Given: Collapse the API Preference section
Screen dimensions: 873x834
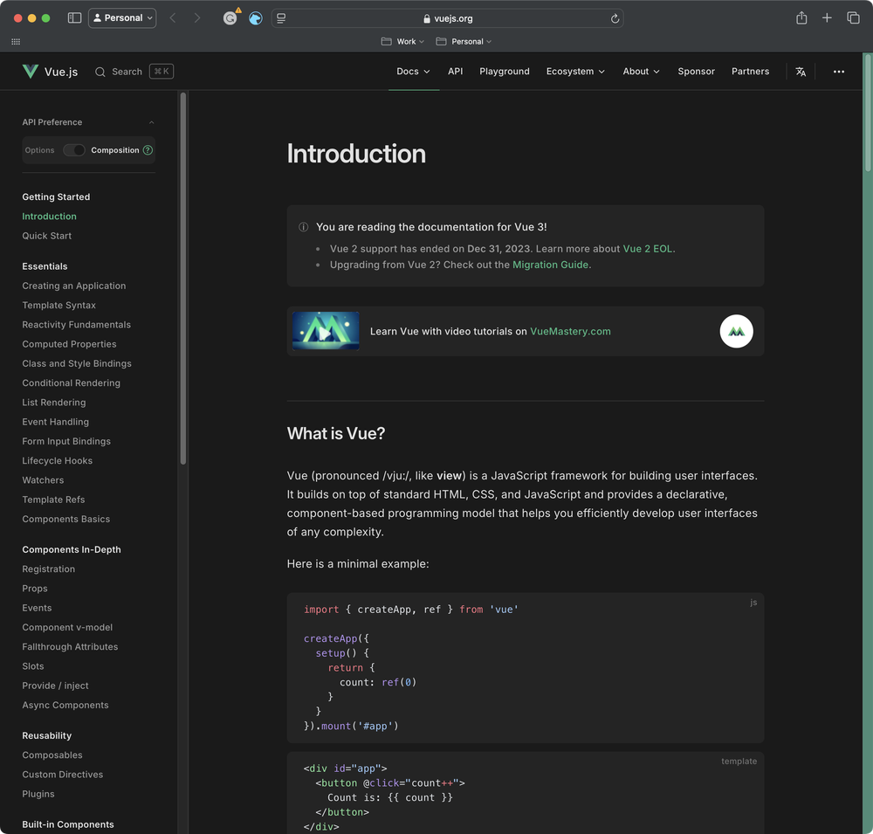Looking at the screenshot, I should [x=151, y=122].
